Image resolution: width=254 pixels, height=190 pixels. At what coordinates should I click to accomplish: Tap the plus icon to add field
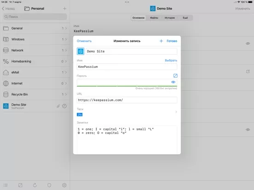pos(161,41)
